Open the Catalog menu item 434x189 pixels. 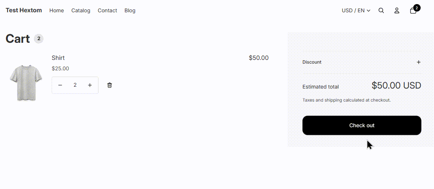pos(81,10)
